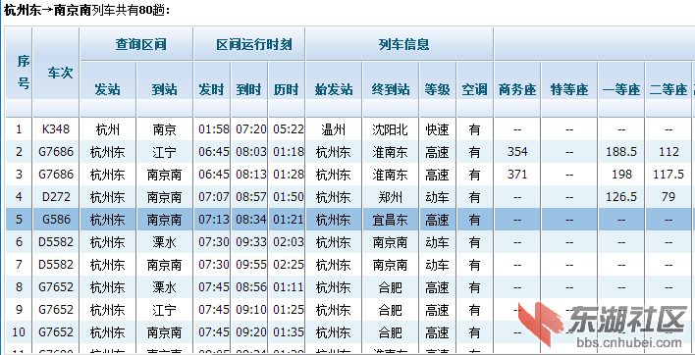Sort by the 发时 column header
This screenshot has width=695, height=355.
tap(212, 89)
